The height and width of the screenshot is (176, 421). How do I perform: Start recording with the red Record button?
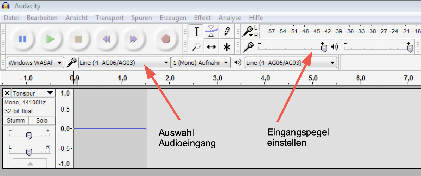tap(166, 39)
